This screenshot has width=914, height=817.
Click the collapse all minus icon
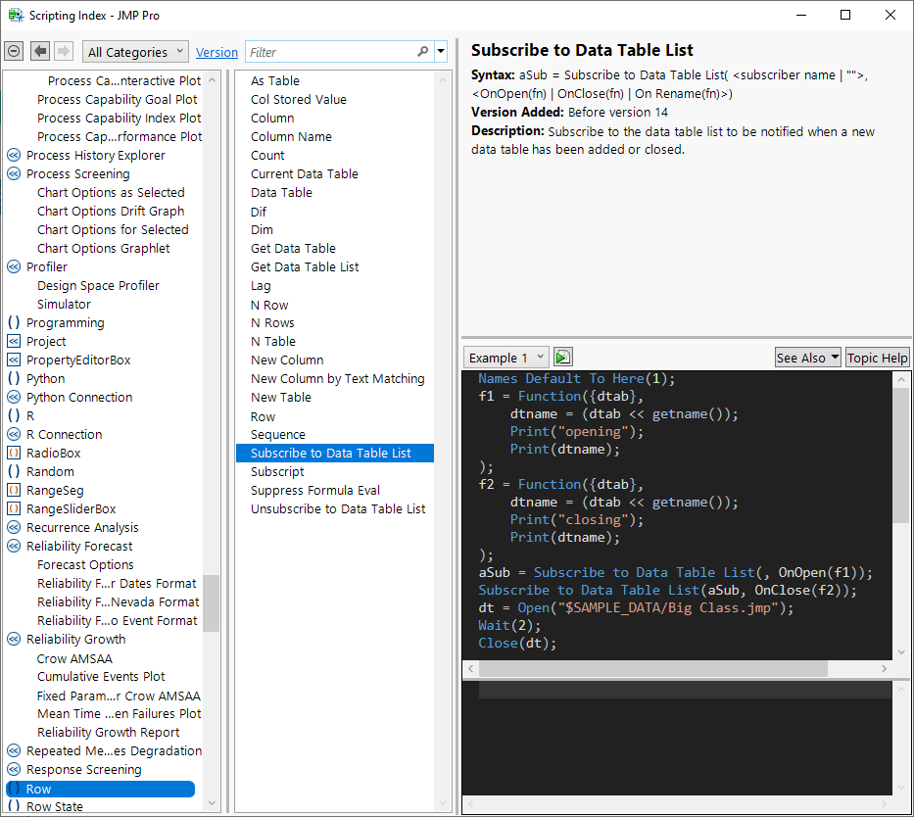(x=14, y=52)
